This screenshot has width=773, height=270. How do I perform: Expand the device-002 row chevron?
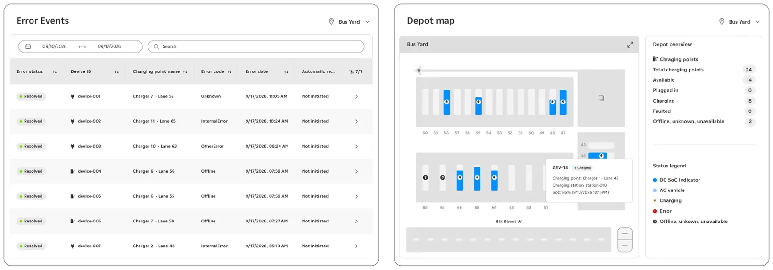(356, 121)
